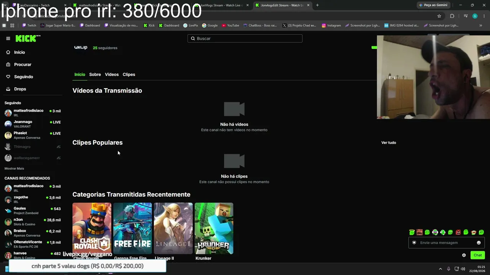Open a new browser tab

point(317,5)
